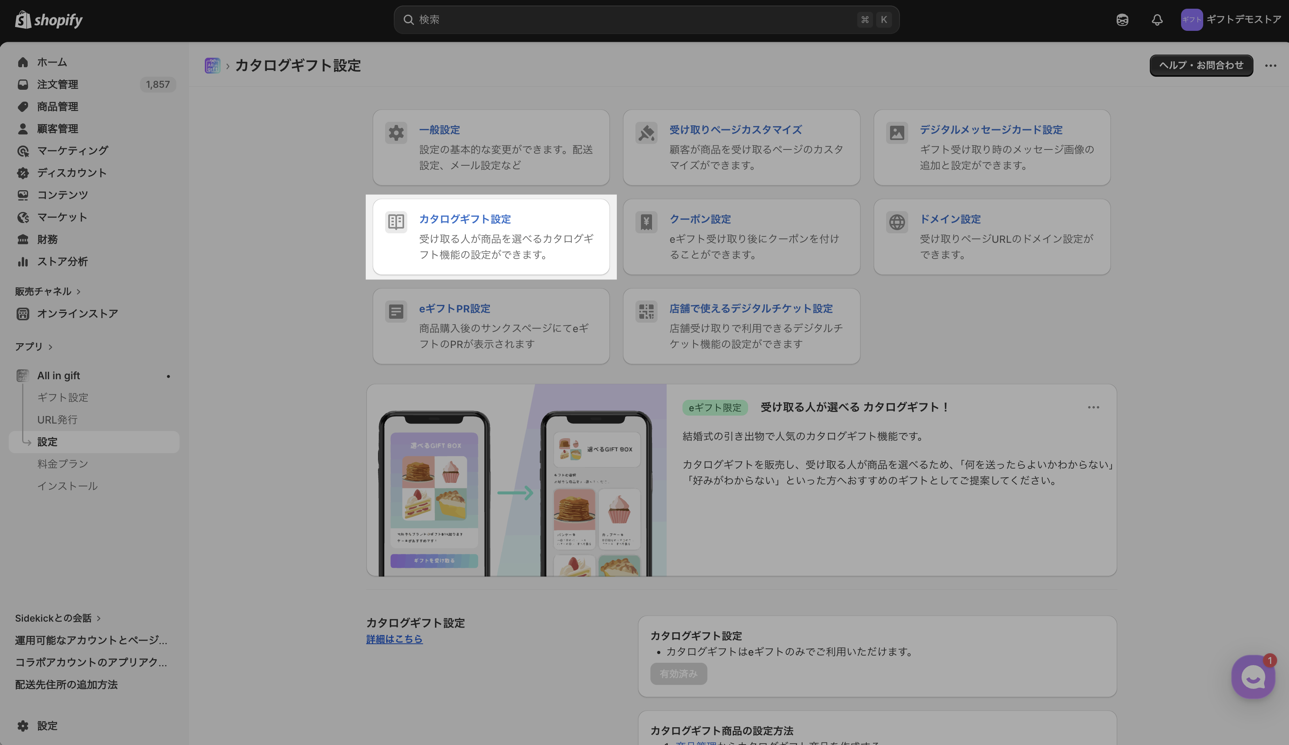
Task: Click the 受け取りページカスタマイズ link
Action: coord(735,130)
